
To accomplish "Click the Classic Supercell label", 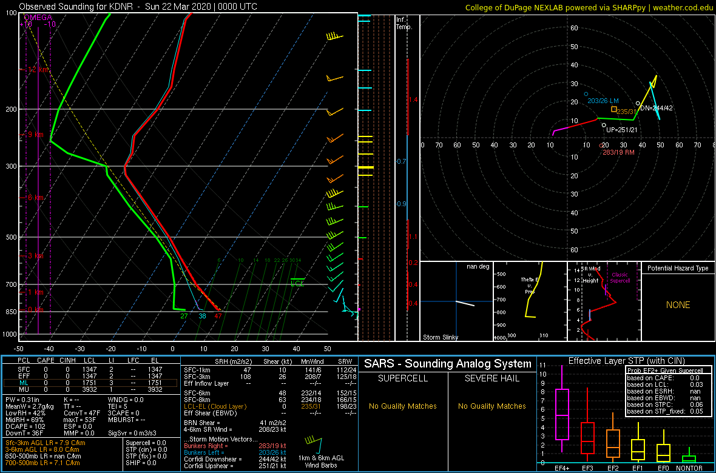I will pos(621,278).
